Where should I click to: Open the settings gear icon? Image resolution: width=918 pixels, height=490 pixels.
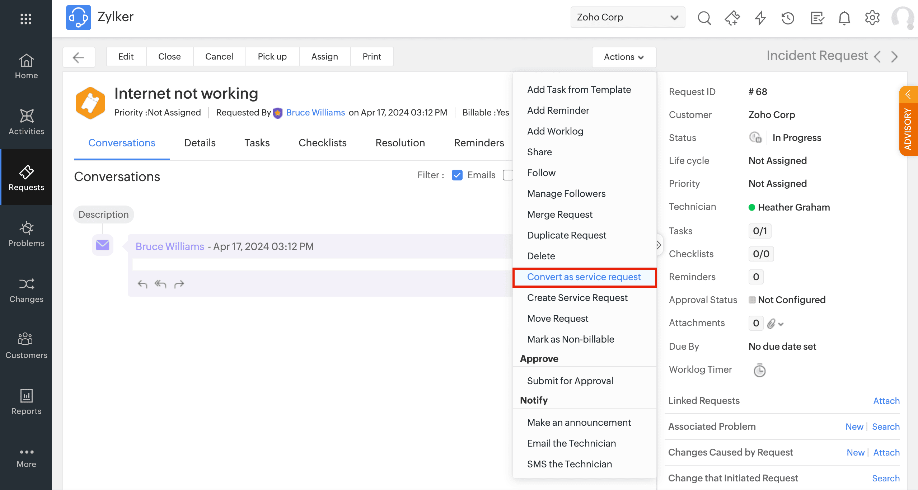pyautogui.click(x=872, y=18)
